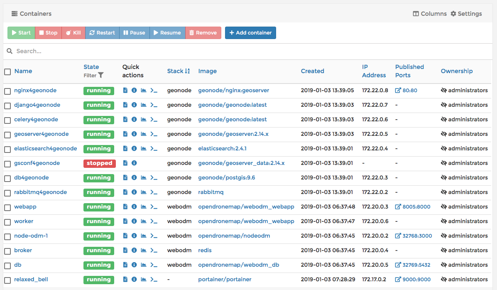Image resolution: width=497 pixels, height=290 pixels.
Task: Click the Start button
Action: pos(21,33)
